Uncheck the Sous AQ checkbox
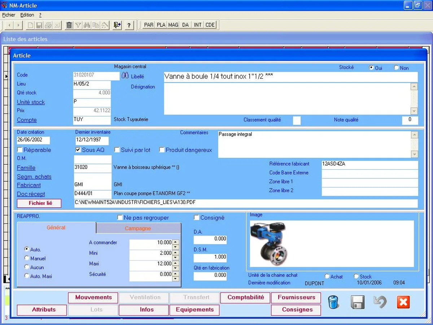 78,150
